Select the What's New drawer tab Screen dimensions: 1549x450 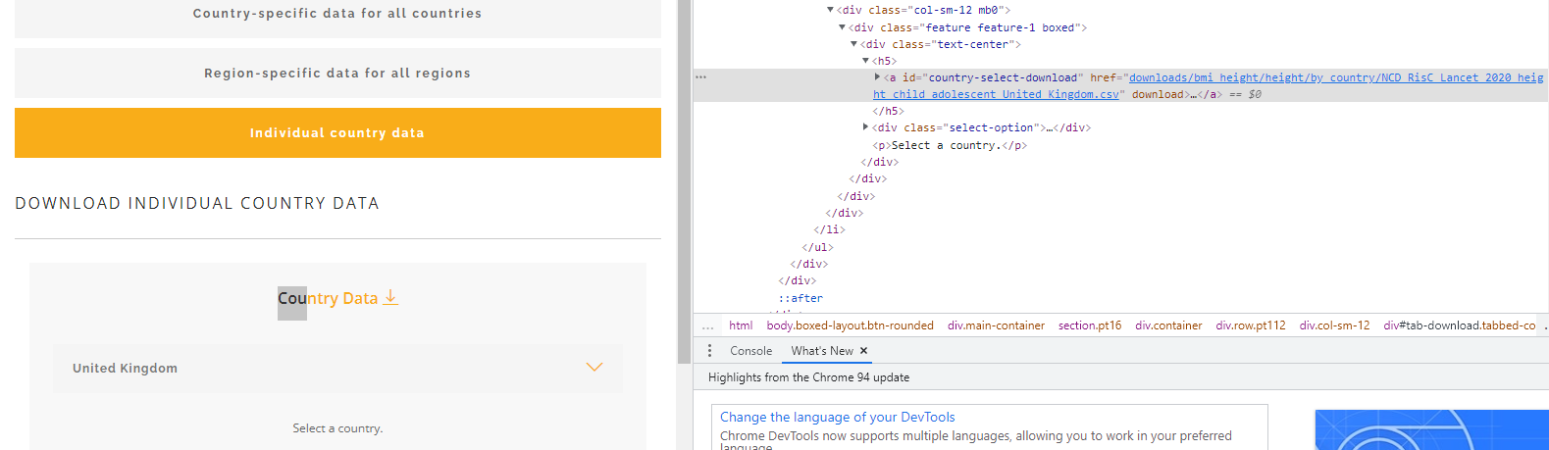coord(821,351)
